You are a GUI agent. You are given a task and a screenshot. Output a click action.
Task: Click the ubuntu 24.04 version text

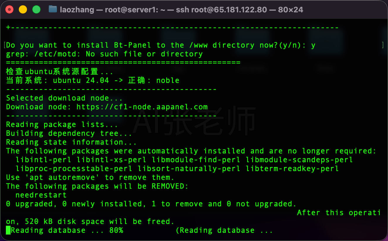[x=81, y=81]
